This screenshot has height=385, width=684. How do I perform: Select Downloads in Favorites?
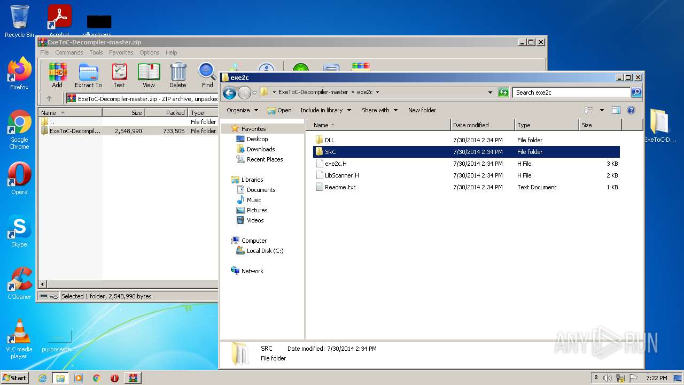(261, 149)
